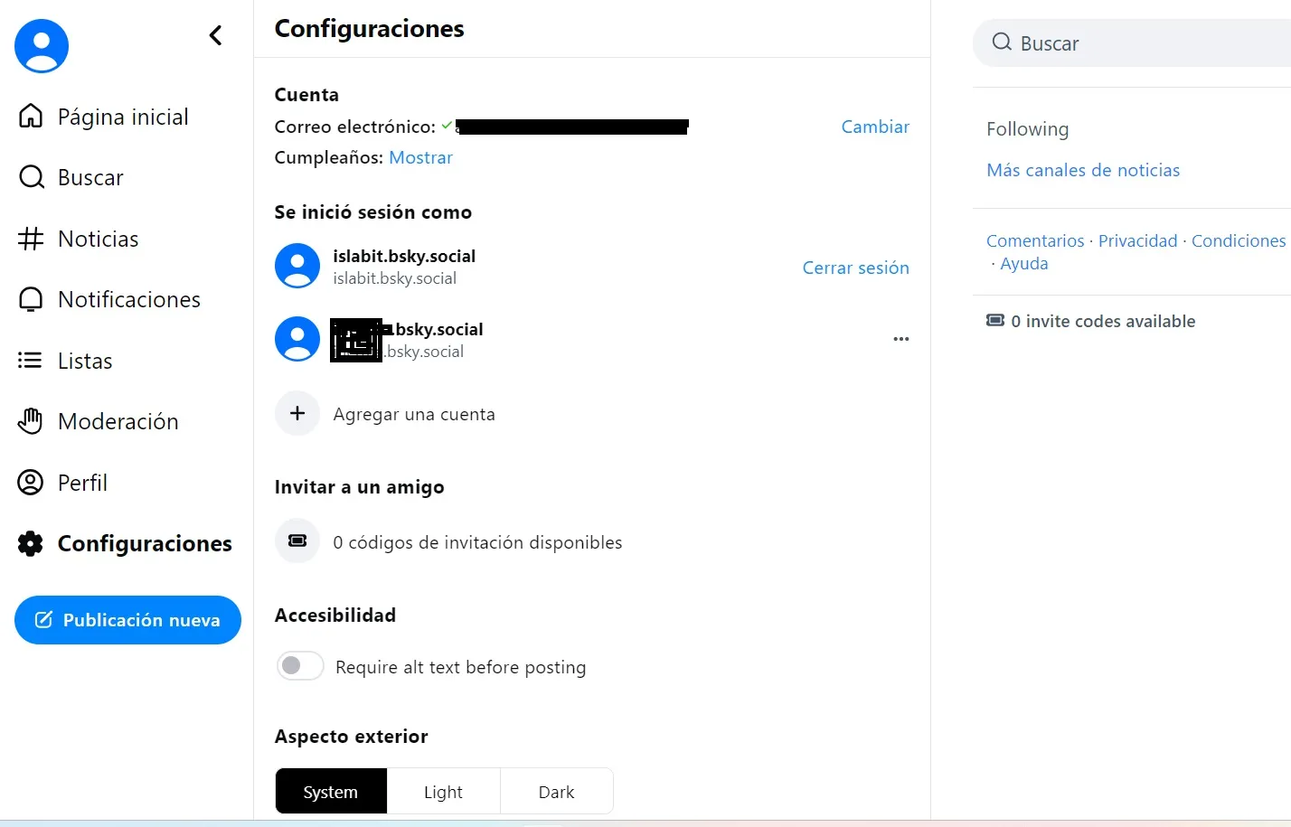
Task: Click the Buscar magnifier icon in sidebar
Action: pos(31,177)
